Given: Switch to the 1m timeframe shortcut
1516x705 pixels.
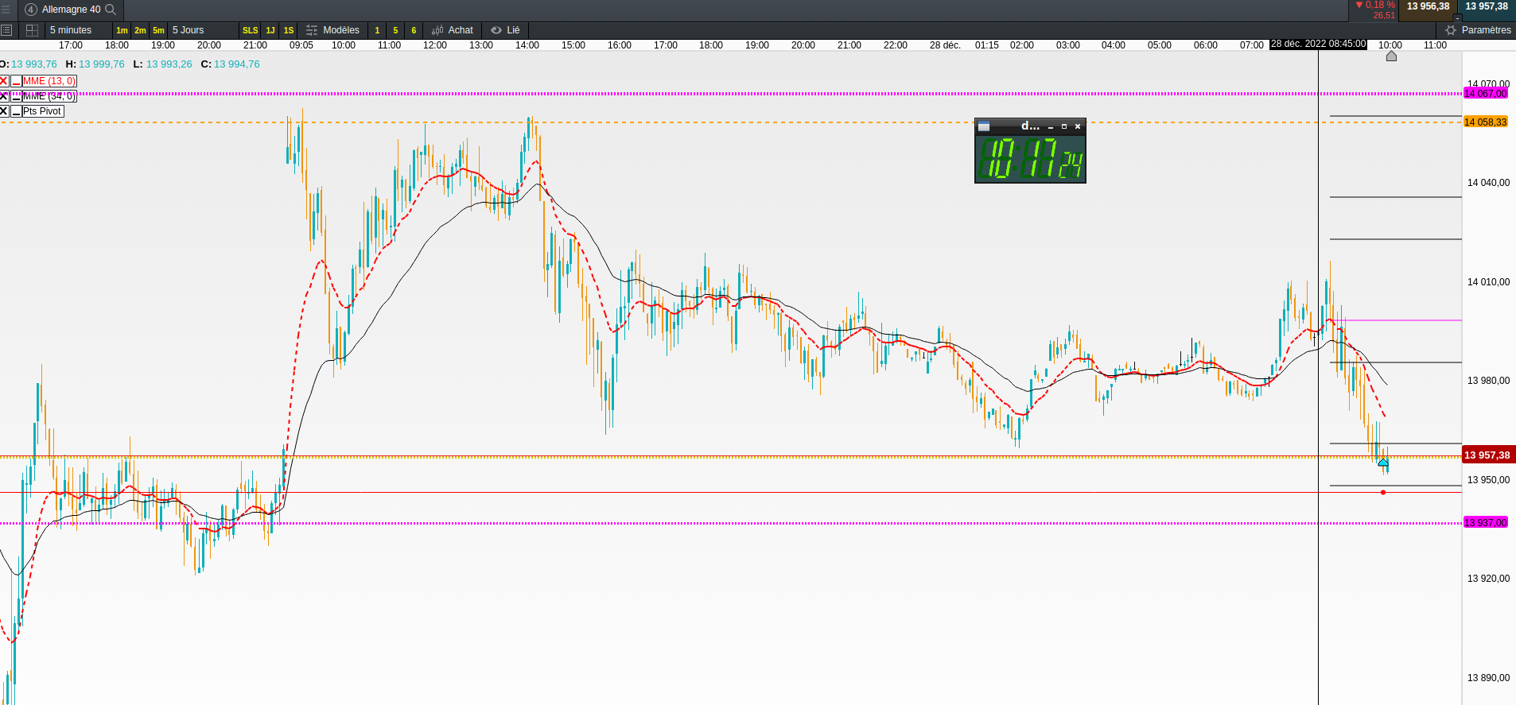Looking at the screenshot, I should click(x=122, y=30).
